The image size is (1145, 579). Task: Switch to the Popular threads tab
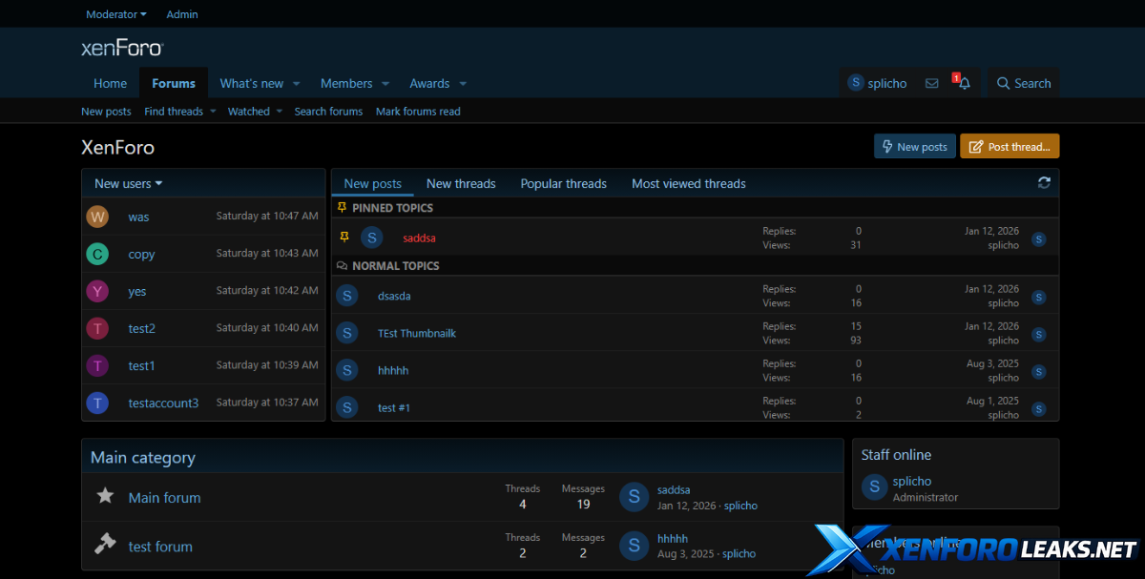tap(563, 183)
